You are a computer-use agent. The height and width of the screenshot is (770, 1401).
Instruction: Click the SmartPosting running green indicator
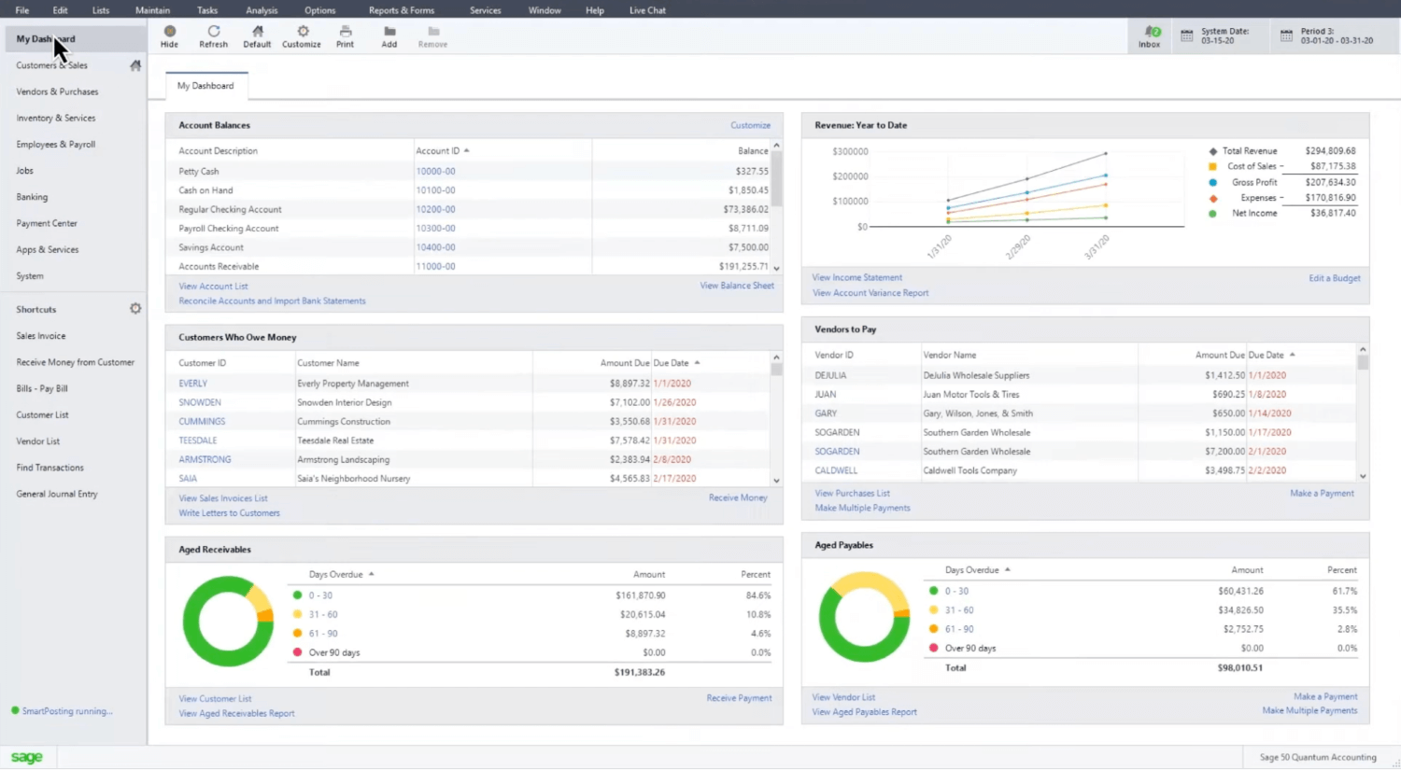tap(15, 711)
